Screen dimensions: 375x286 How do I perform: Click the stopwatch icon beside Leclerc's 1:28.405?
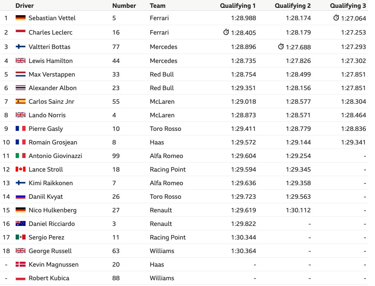(x=226, y=32)
